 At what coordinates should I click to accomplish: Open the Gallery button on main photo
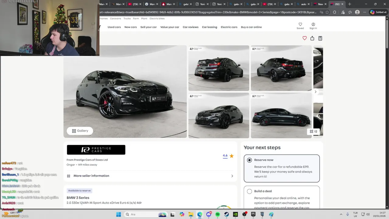pyautogui.click(x=80, y=131)
